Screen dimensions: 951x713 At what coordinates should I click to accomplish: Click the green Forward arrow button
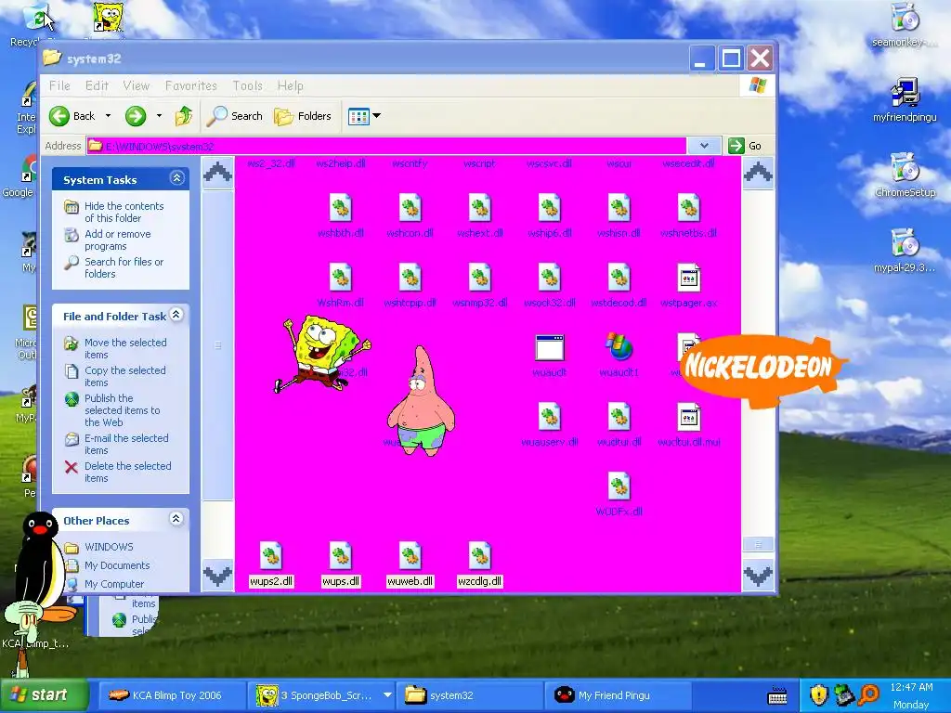tap(136, 116)
